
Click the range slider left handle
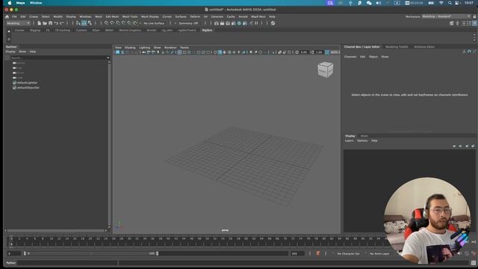point(25,253)
